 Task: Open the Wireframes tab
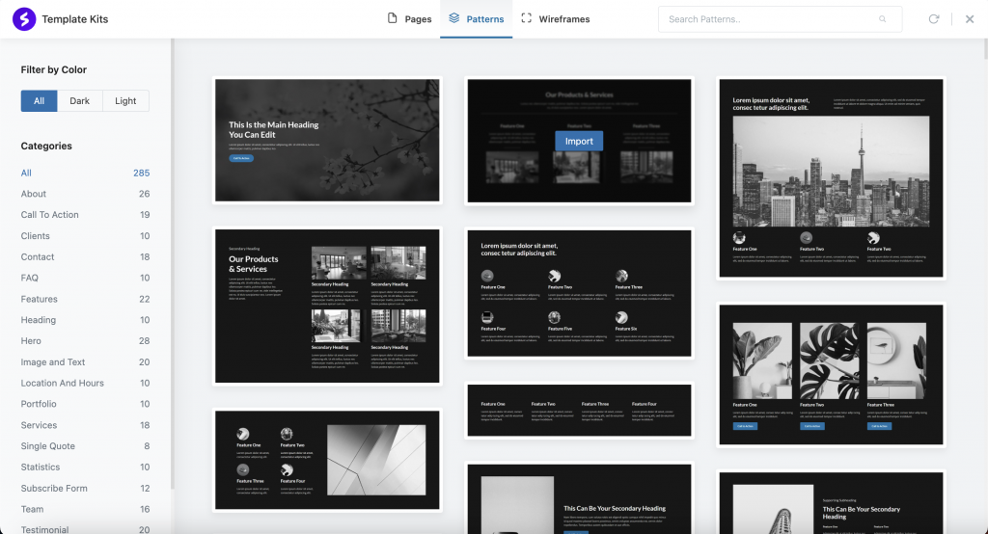click(556, 19)
